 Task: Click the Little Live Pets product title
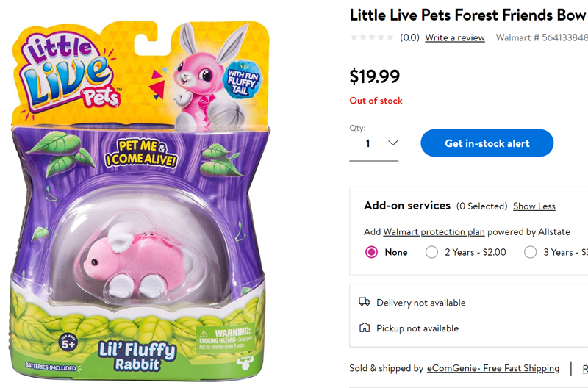pos(467,15)
